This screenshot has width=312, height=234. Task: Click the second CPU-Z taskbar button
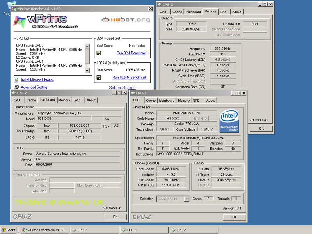(x=144, y=230)
